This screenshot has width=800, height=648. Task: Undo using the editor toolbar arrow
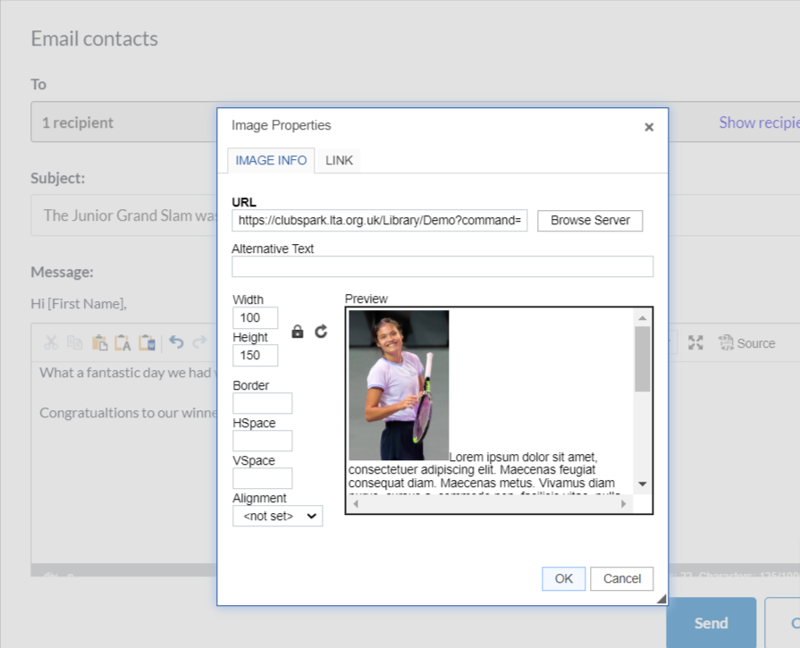(176, 341)
